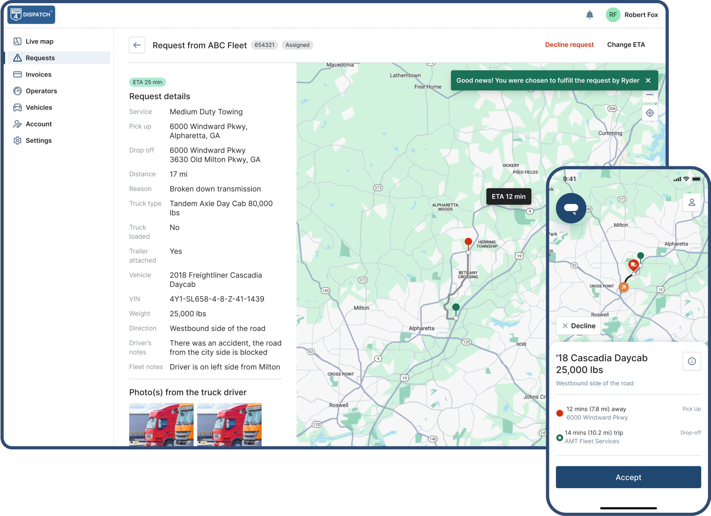This screenshot has height=516, width=711.
Task: Open Live map in sidebar
Action: [40, 42]
